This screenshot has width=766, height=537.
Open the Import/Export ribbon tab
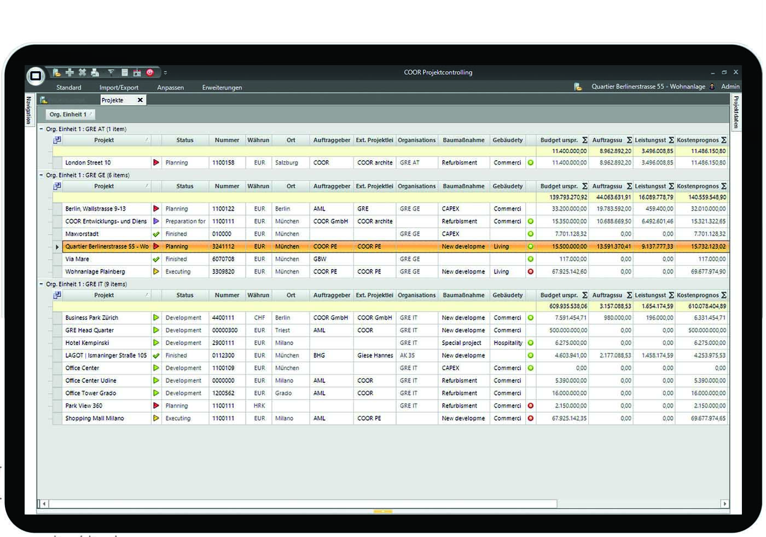pos(119,87)
